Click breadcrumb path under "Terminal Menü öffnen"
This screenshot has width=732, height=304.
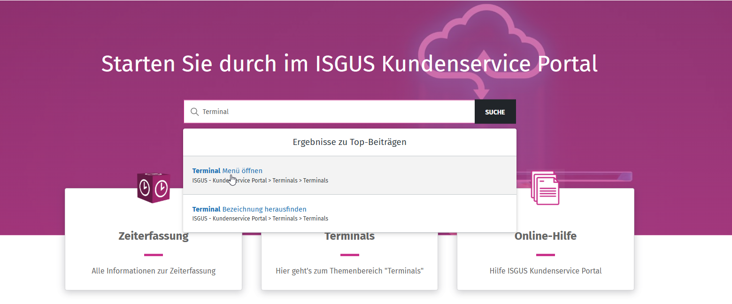point(260,181)
